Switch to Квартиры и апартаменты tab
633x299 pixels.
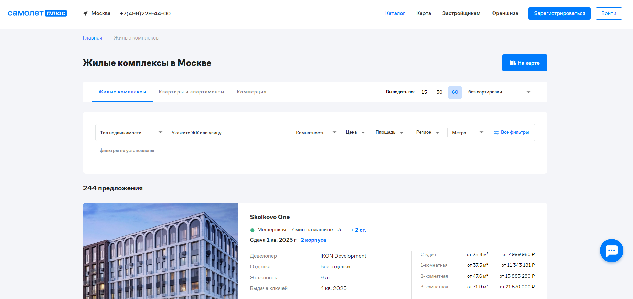point(191,92)
